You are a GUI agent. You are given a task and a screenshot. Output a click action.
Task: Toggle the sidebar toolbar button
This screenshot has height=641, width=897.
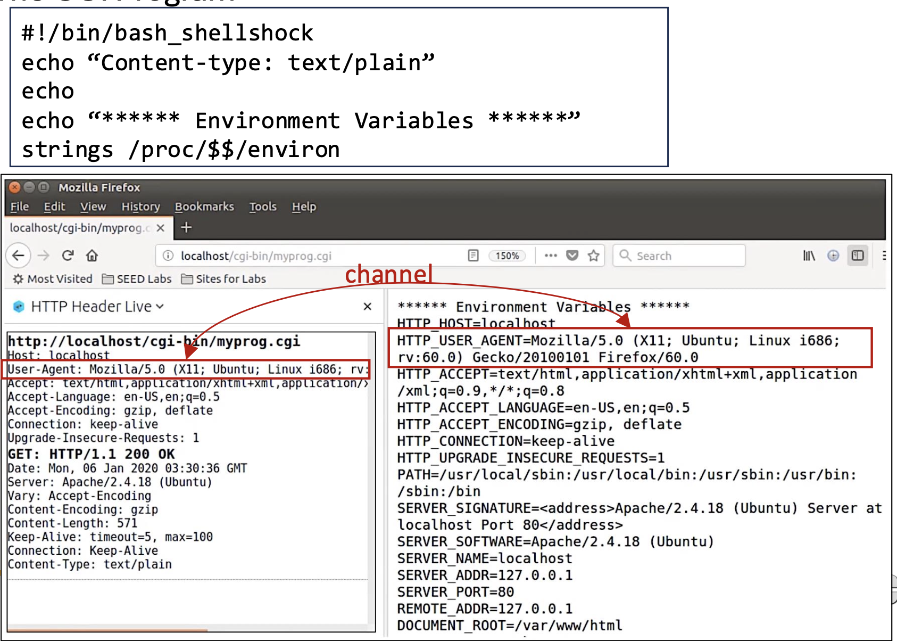858,256
